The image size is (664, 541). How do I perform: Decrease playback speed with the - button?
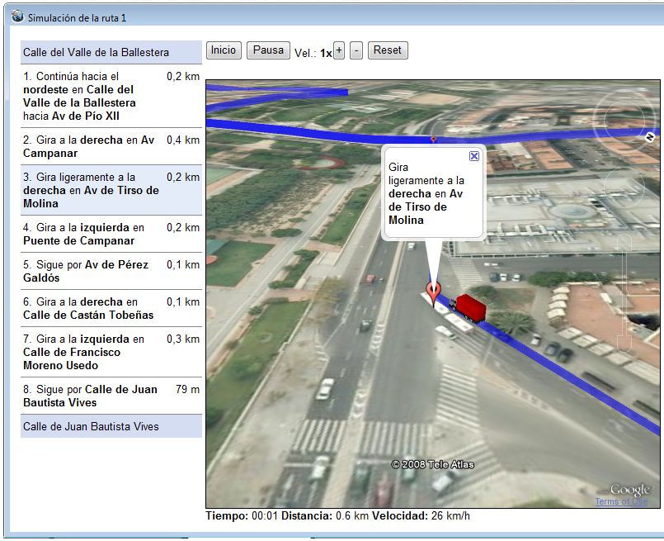click(x=357, y=50)
